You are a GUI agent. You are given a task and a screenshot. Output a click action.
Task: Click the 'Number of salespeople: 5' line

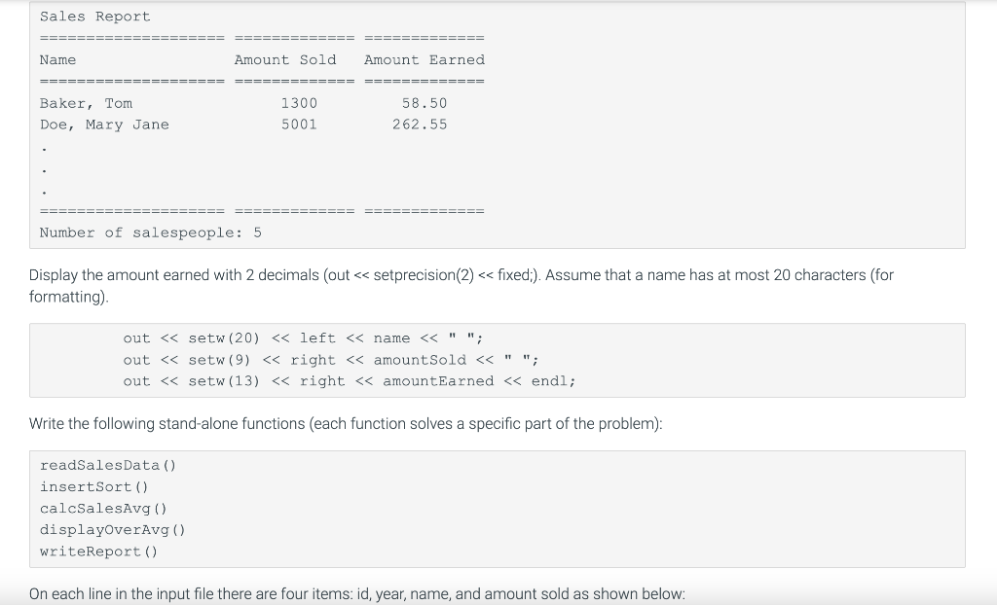click(x=151, y=232)
